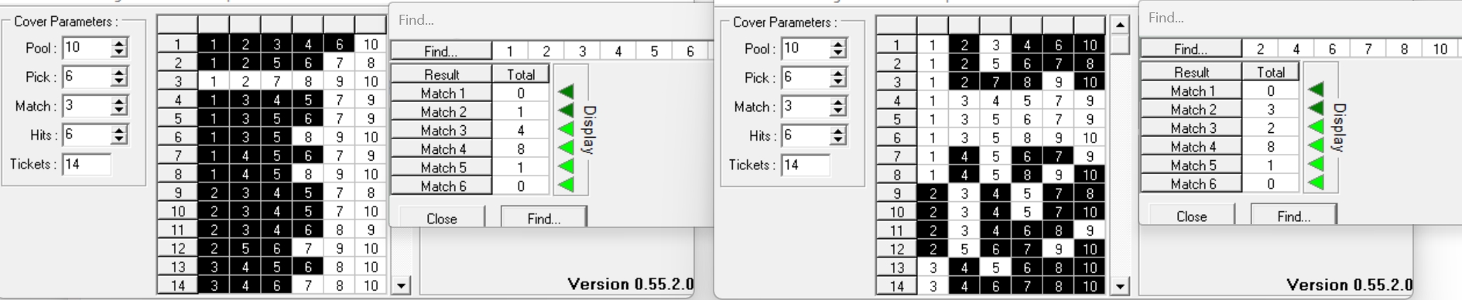1462x300 pixels.
Task: Click the Total column header in right dialog
Action: pos(1271,72)
